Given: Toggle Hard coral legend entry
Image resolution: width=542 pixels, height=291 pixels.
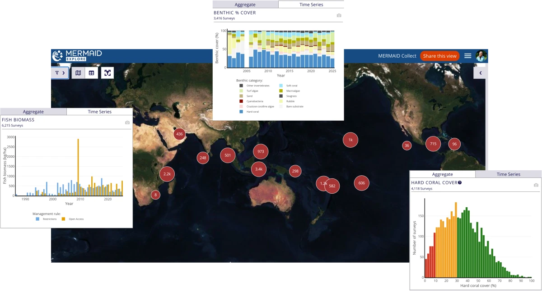Looking at the screenshot, I should coord(249,112).
